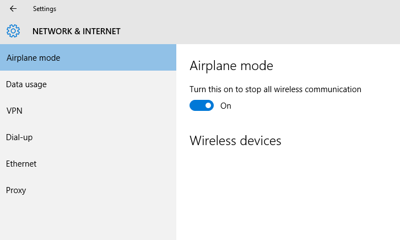Click the Airplane mode heading in content pane
This screenshot has width=400, height=240.
click(231, 66)
